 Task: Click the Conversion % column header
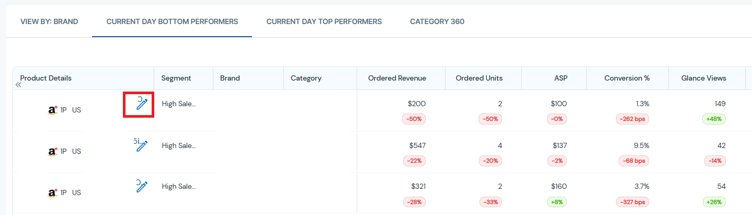tap(626, 78)
